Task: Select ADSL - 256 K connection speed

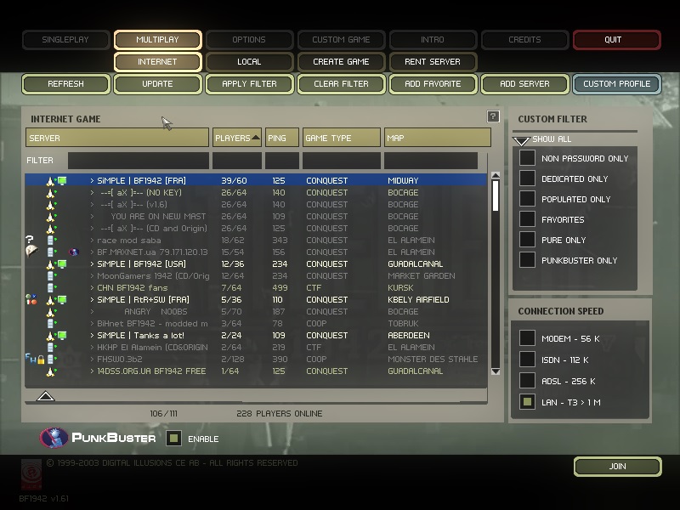Action: tap(527, 380)
